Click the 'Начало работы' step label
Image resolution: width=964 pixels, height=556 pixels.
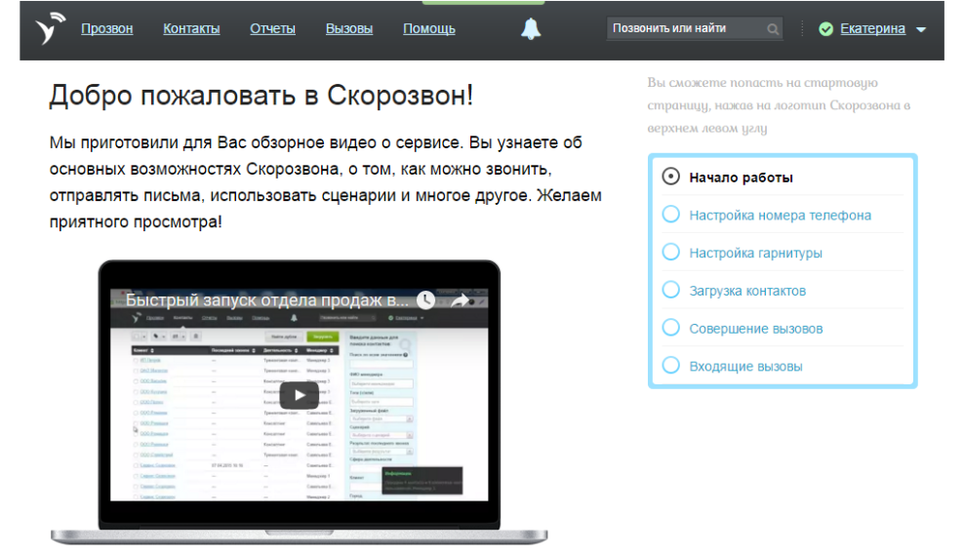(741, 178)
